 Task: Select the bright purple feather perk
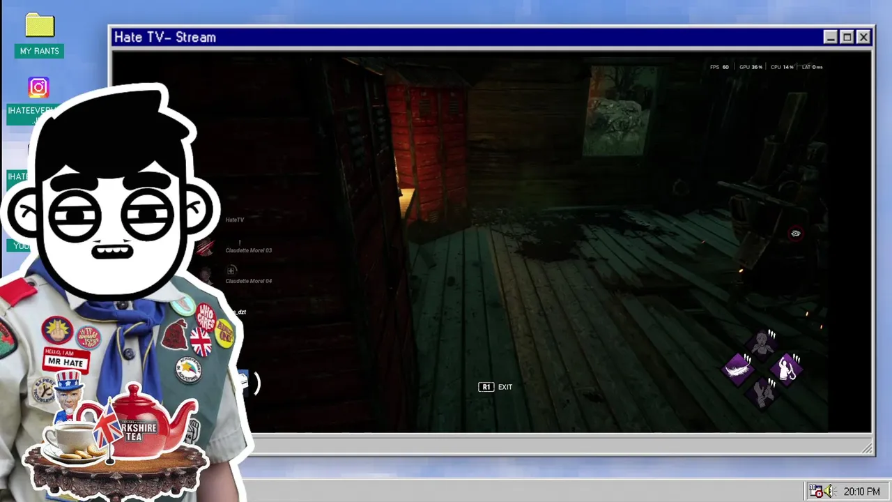point(738,368)
